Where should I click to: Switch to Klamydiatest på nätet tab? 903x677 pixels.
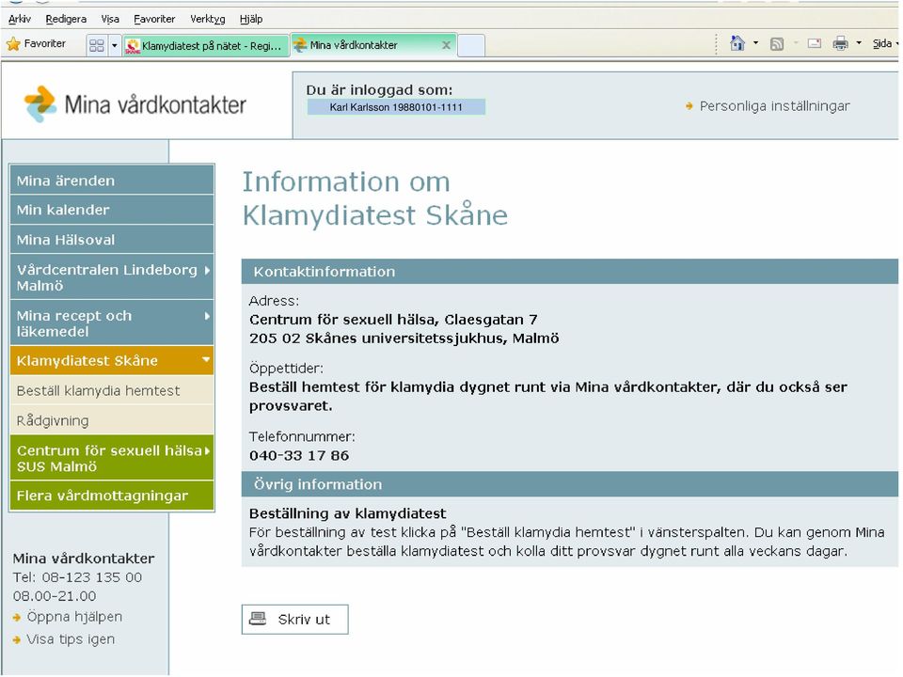point(206,45)
